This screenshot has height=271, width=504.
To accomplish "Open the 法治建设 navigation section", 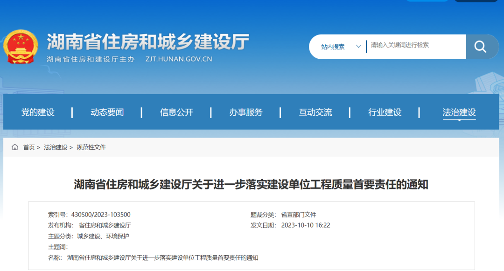I will tap(459, 112).
